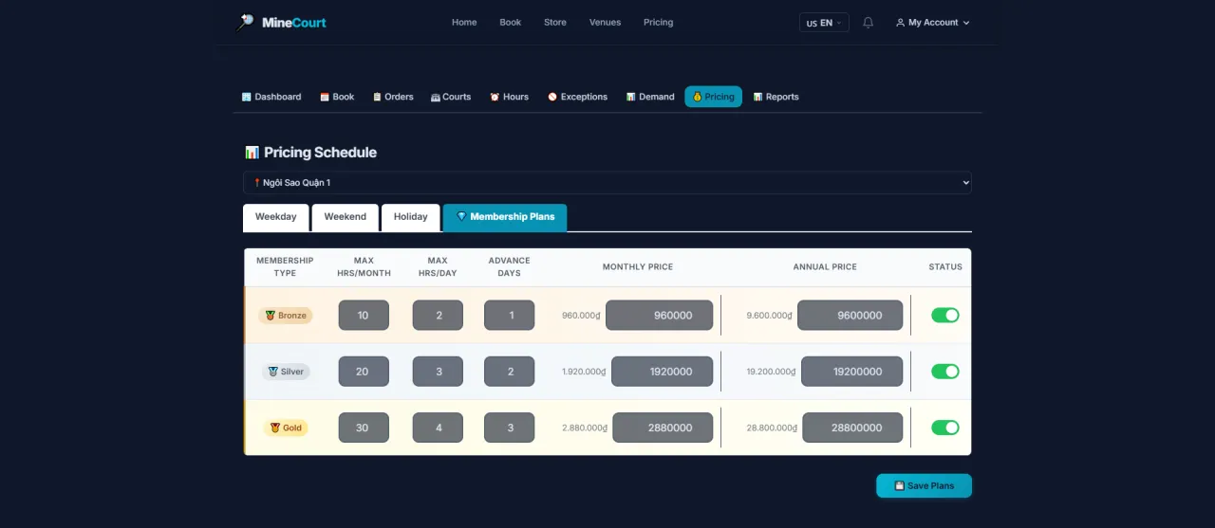Click the Gold max hours per day field

click(x=438, y=428)
